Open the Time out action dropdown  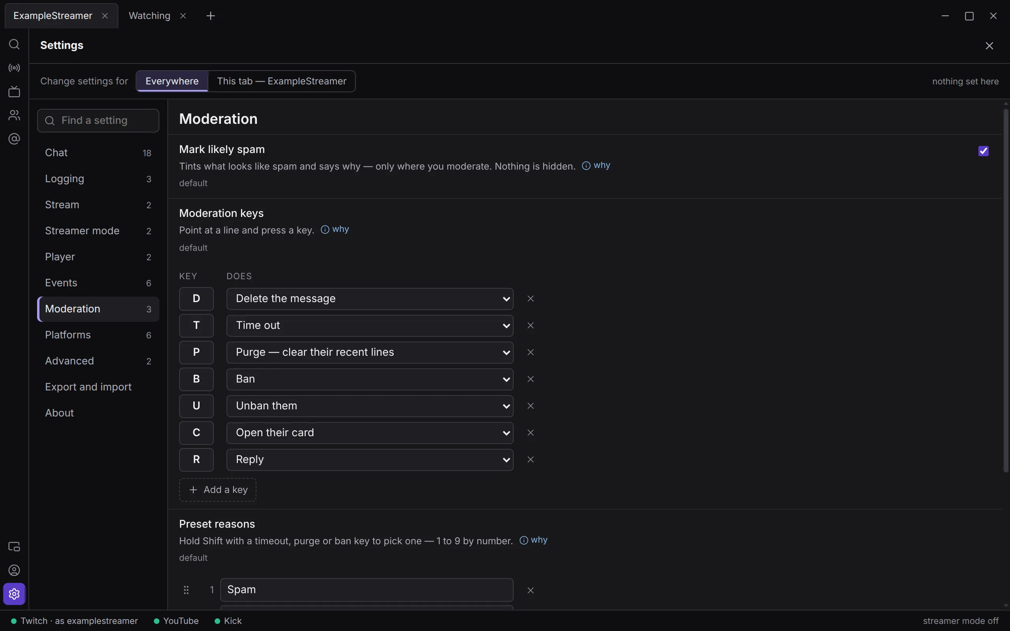click(370, 325)
